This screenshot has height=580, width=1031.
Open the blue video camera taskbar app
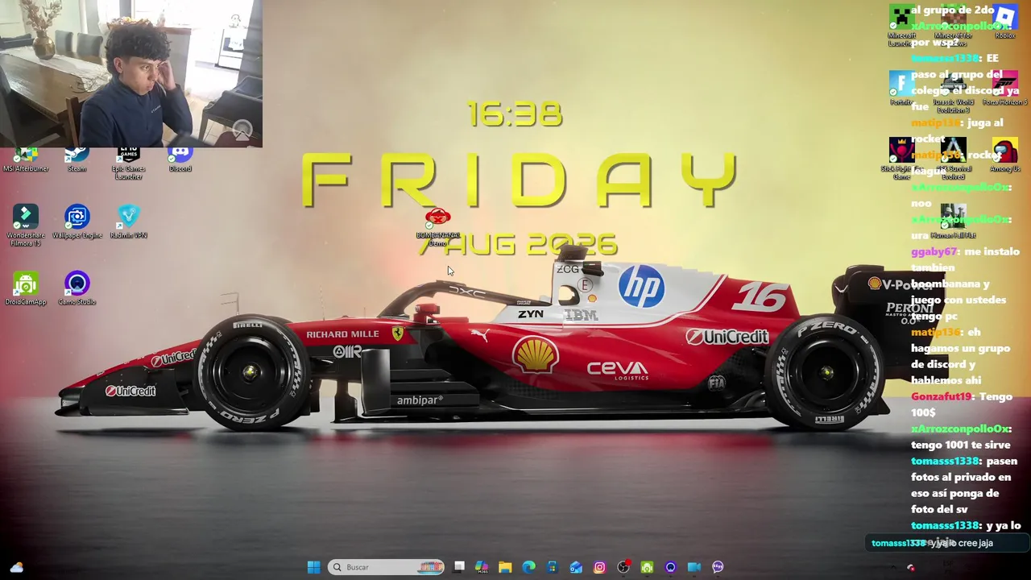(694, 567)
